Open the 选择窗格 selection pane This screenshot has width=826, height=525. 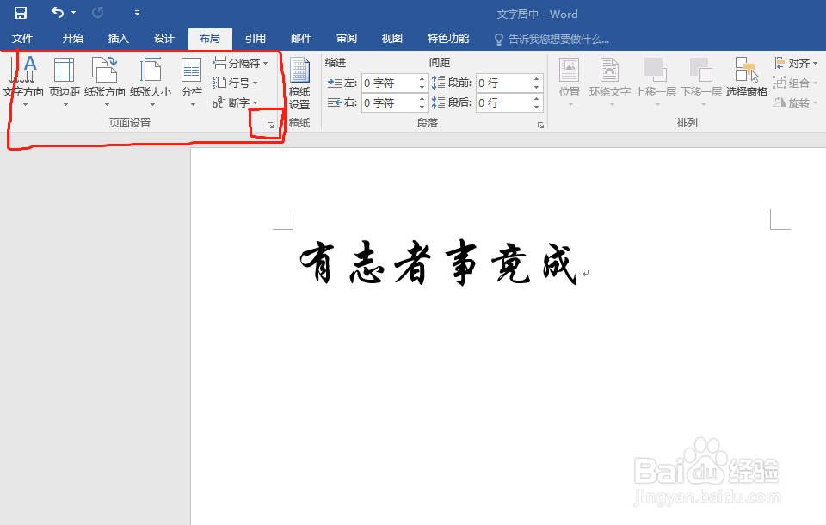click(x=747, y=78)
